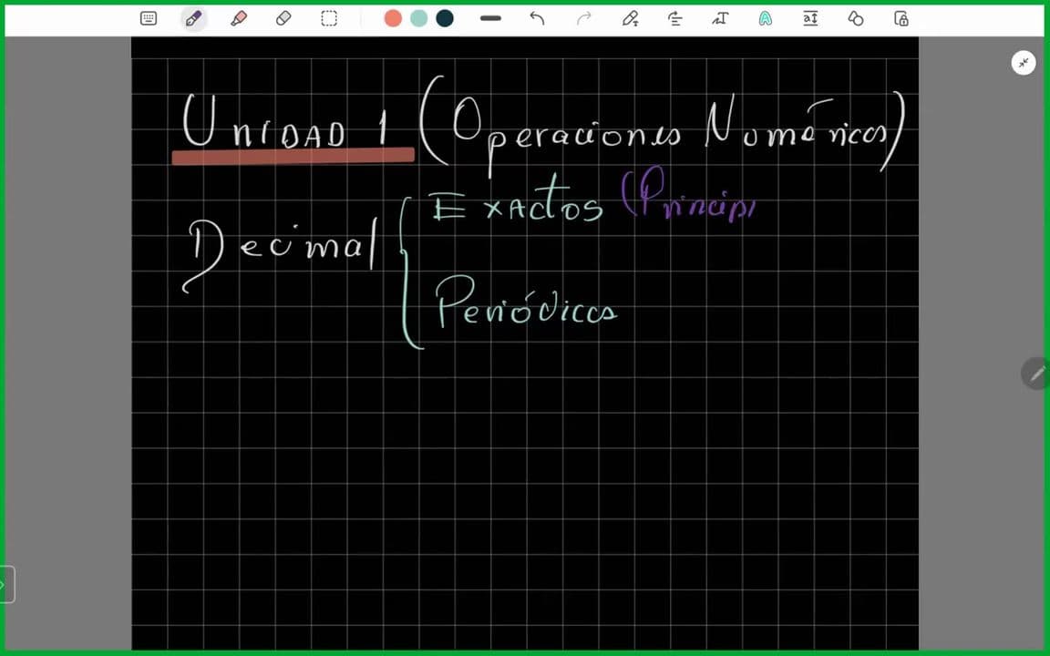Click the exit fullscreen button at top right
Image resolution: width=1050 pixels, height=656 pixels.
[1024, 62]
